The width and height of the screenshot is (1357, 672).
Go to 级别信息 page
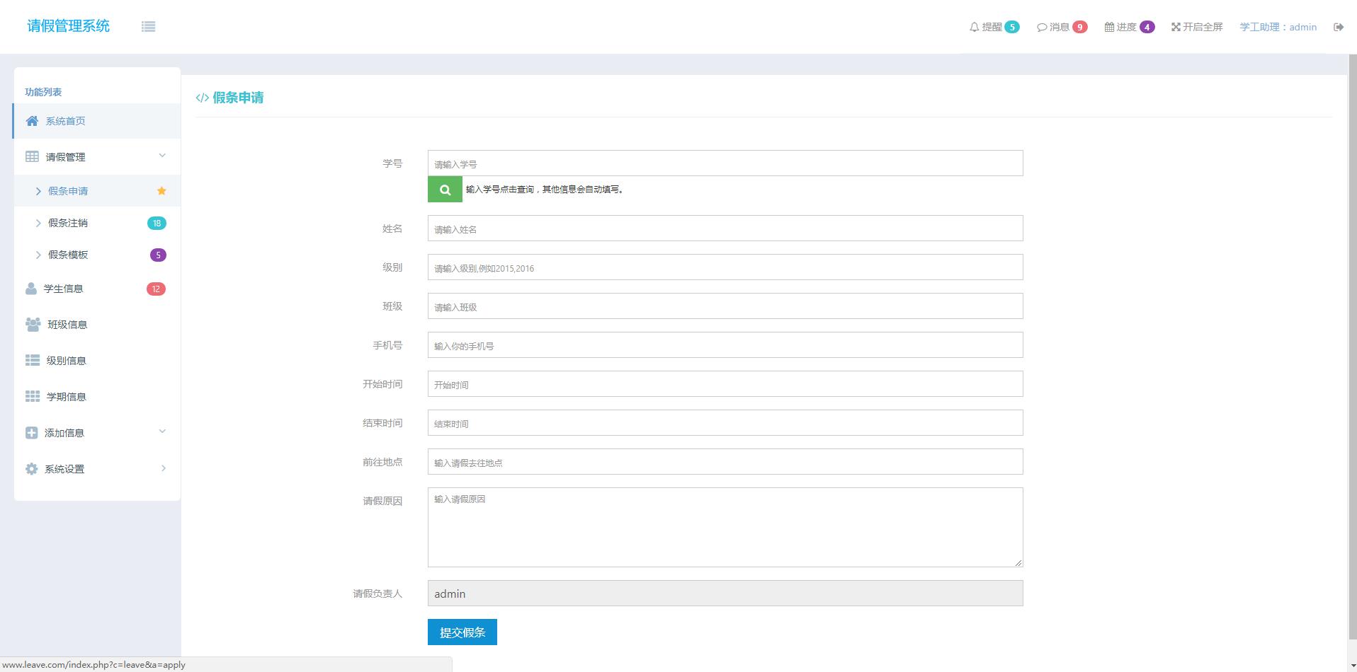coord(97,361)
